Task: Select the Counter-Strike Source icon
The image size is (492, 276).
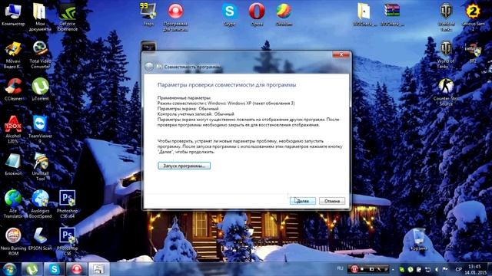Action: (446, 92)
